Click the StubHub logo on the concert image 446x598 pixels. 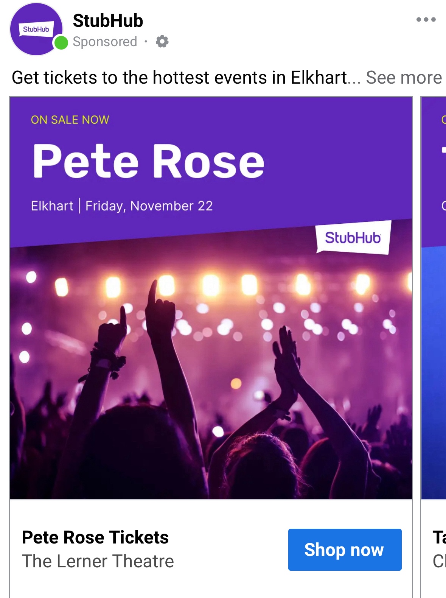(x=353, y=238)
